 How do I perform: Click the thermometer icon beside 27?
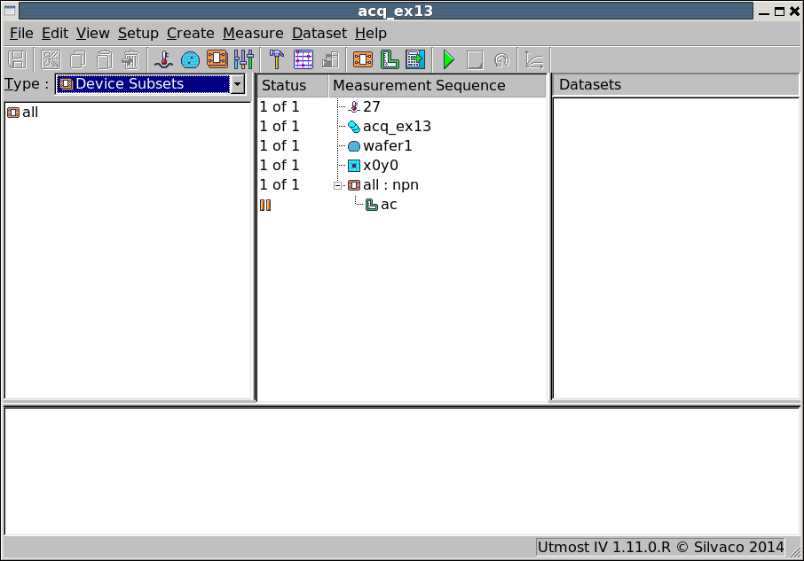[x=354, y=107]
